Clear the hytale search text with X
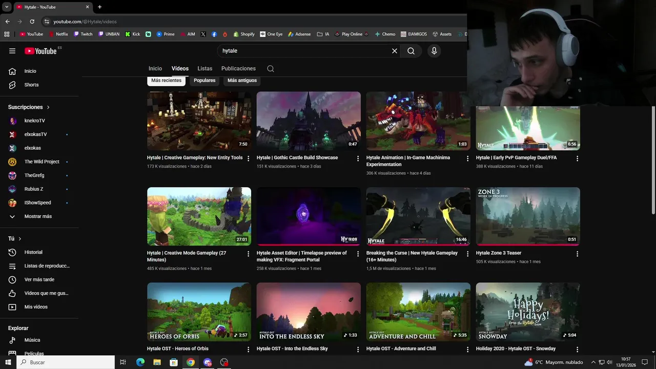 click(395, 51)
